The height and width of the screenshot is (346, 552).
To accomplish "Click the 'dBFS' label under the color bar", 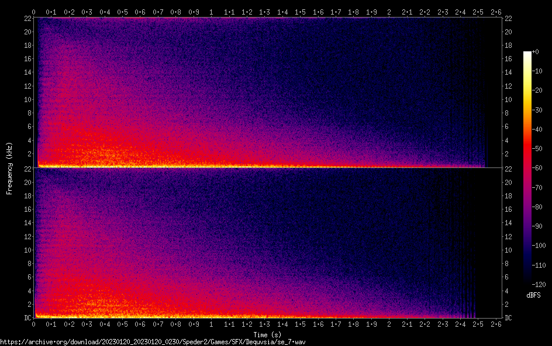I will pyautogui.click(x=533, y=295).
